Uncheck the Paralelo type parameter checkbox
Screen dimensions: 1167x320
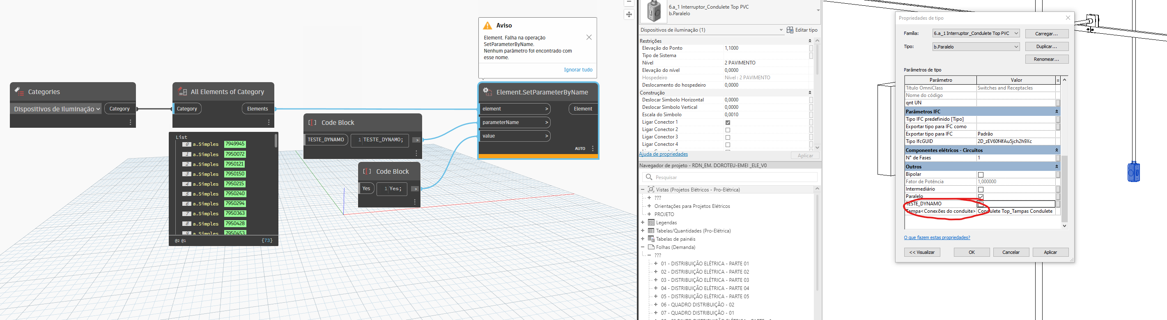click(x=981, y=197)
